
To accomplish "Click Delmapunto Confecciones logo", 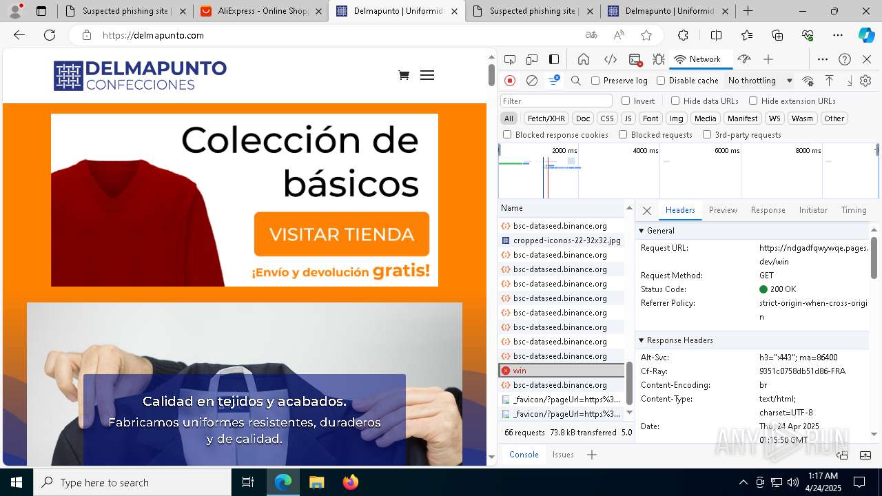I will pos(140,75).
